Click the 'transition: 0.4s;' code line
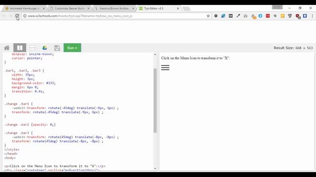316x177 pixels. (28, 91)
